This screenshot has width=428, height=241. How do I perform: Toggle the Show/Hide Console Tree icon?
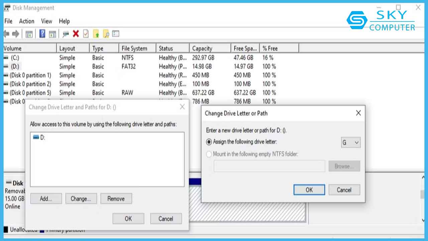coord(29,34)
